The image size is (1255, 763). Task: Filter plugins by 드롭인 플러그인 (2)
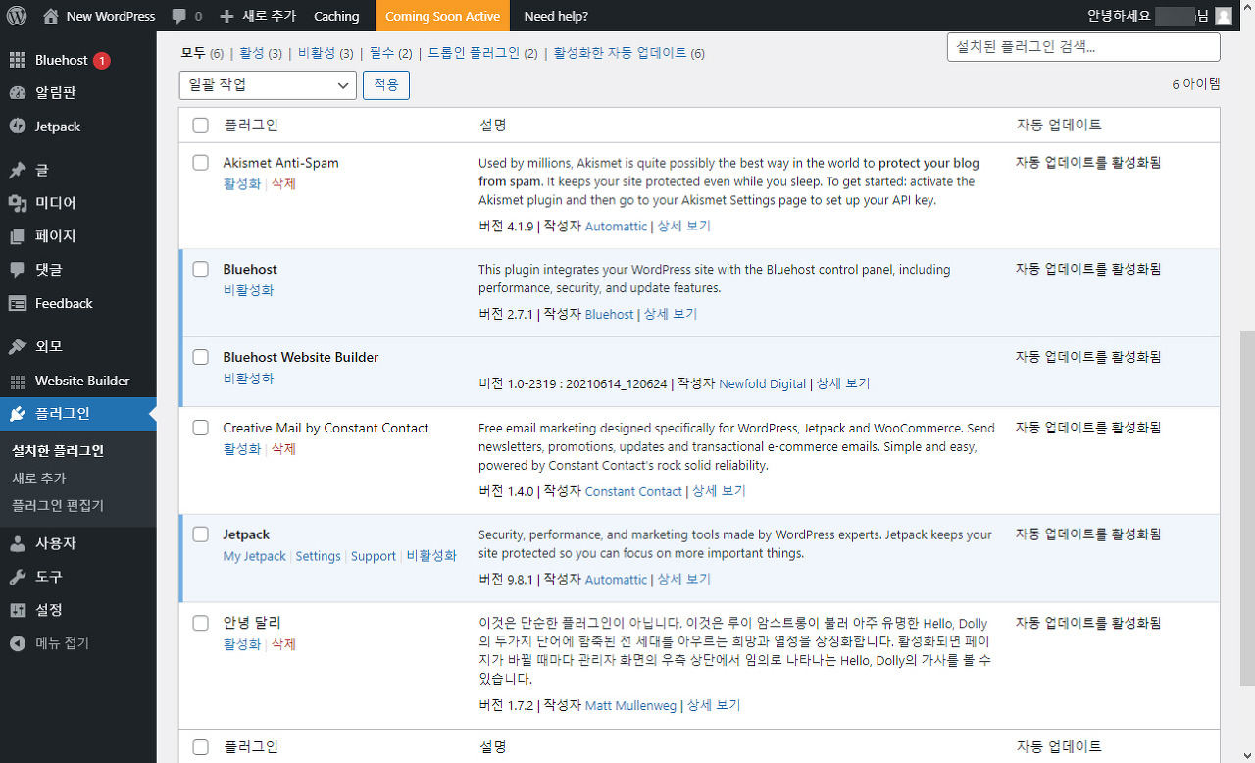point(482,53)
